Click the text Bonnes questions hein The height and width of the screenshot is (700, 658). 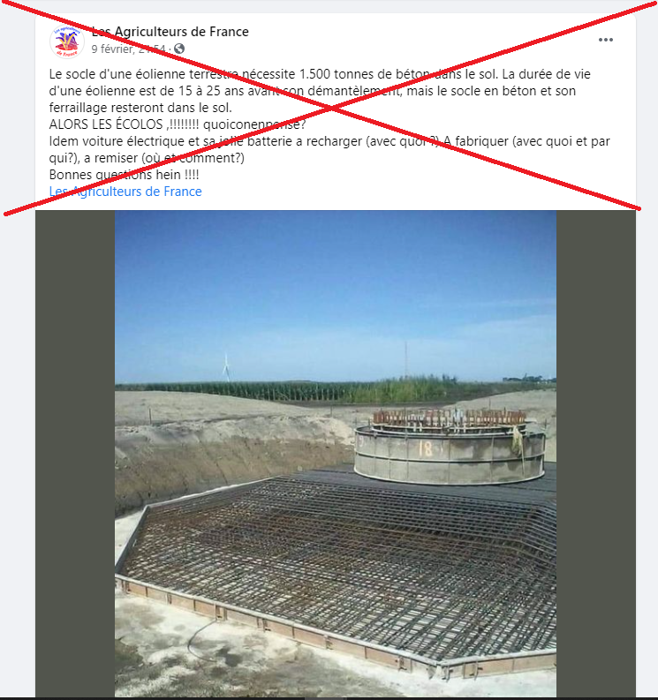pos(125,175)
